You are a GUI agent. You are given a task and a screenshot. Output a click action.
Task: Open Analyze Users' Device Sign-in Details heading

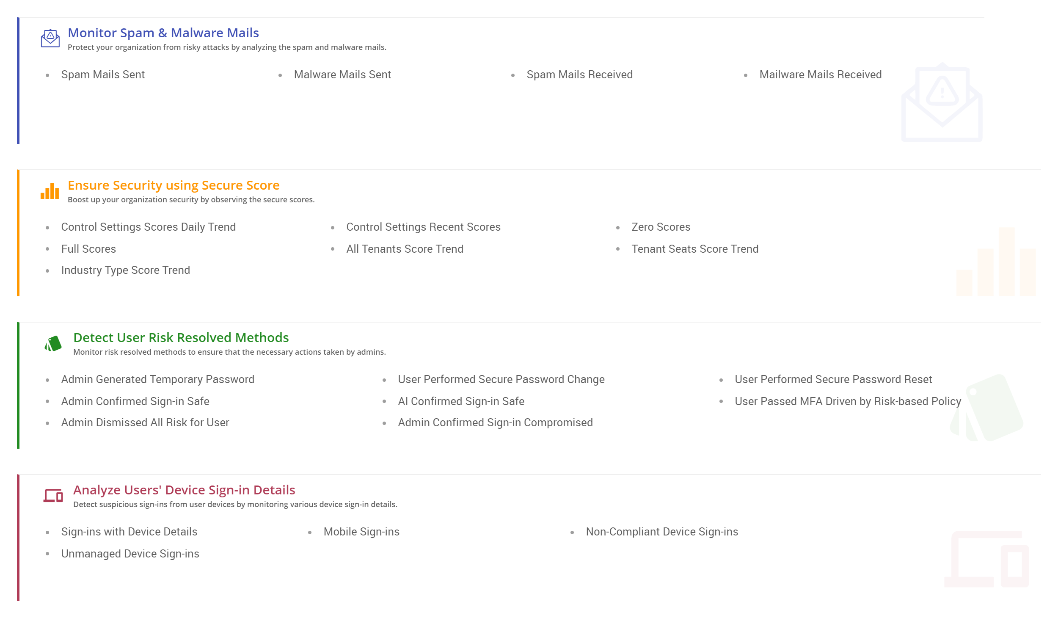(184, 490)
